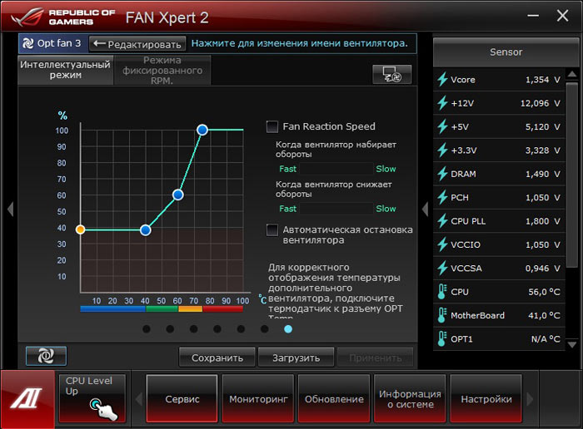
Task: Click the OPT1 N/A °C value
Action: pos(546,339)
